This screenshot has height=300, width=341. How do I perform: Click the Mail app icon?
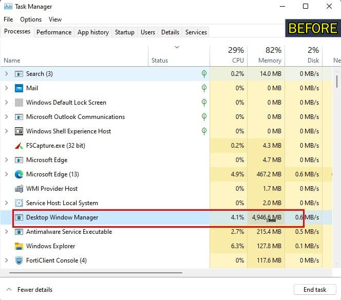(x=19, y=88)
